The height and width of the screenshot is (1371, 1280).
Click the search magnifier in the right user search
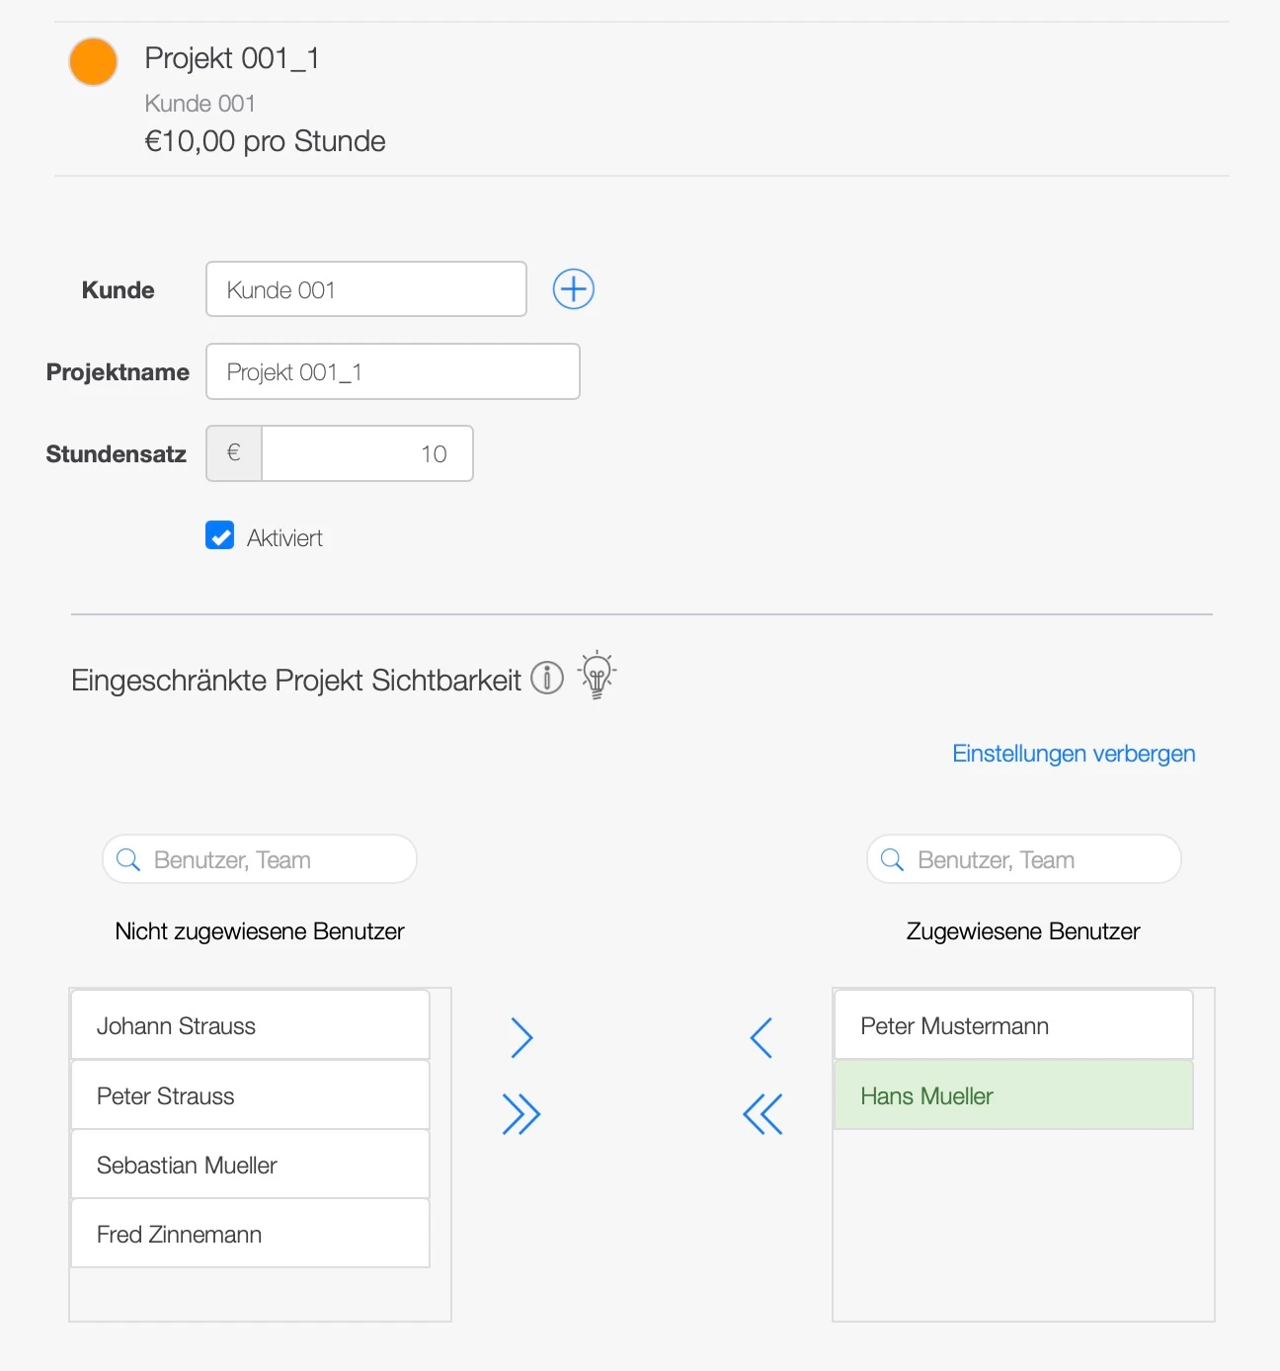pyautogui.click(x=892, y=858)
